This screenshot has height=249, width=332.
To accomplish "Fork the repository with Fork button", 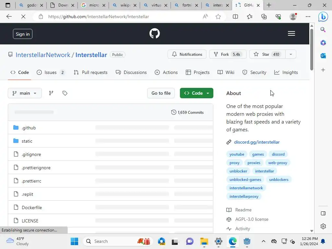I will [228, 54].
